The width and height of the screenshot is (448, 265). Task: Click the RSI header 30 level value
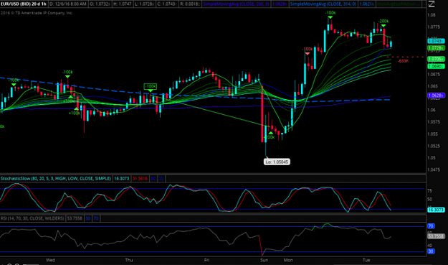click(87, 218)
